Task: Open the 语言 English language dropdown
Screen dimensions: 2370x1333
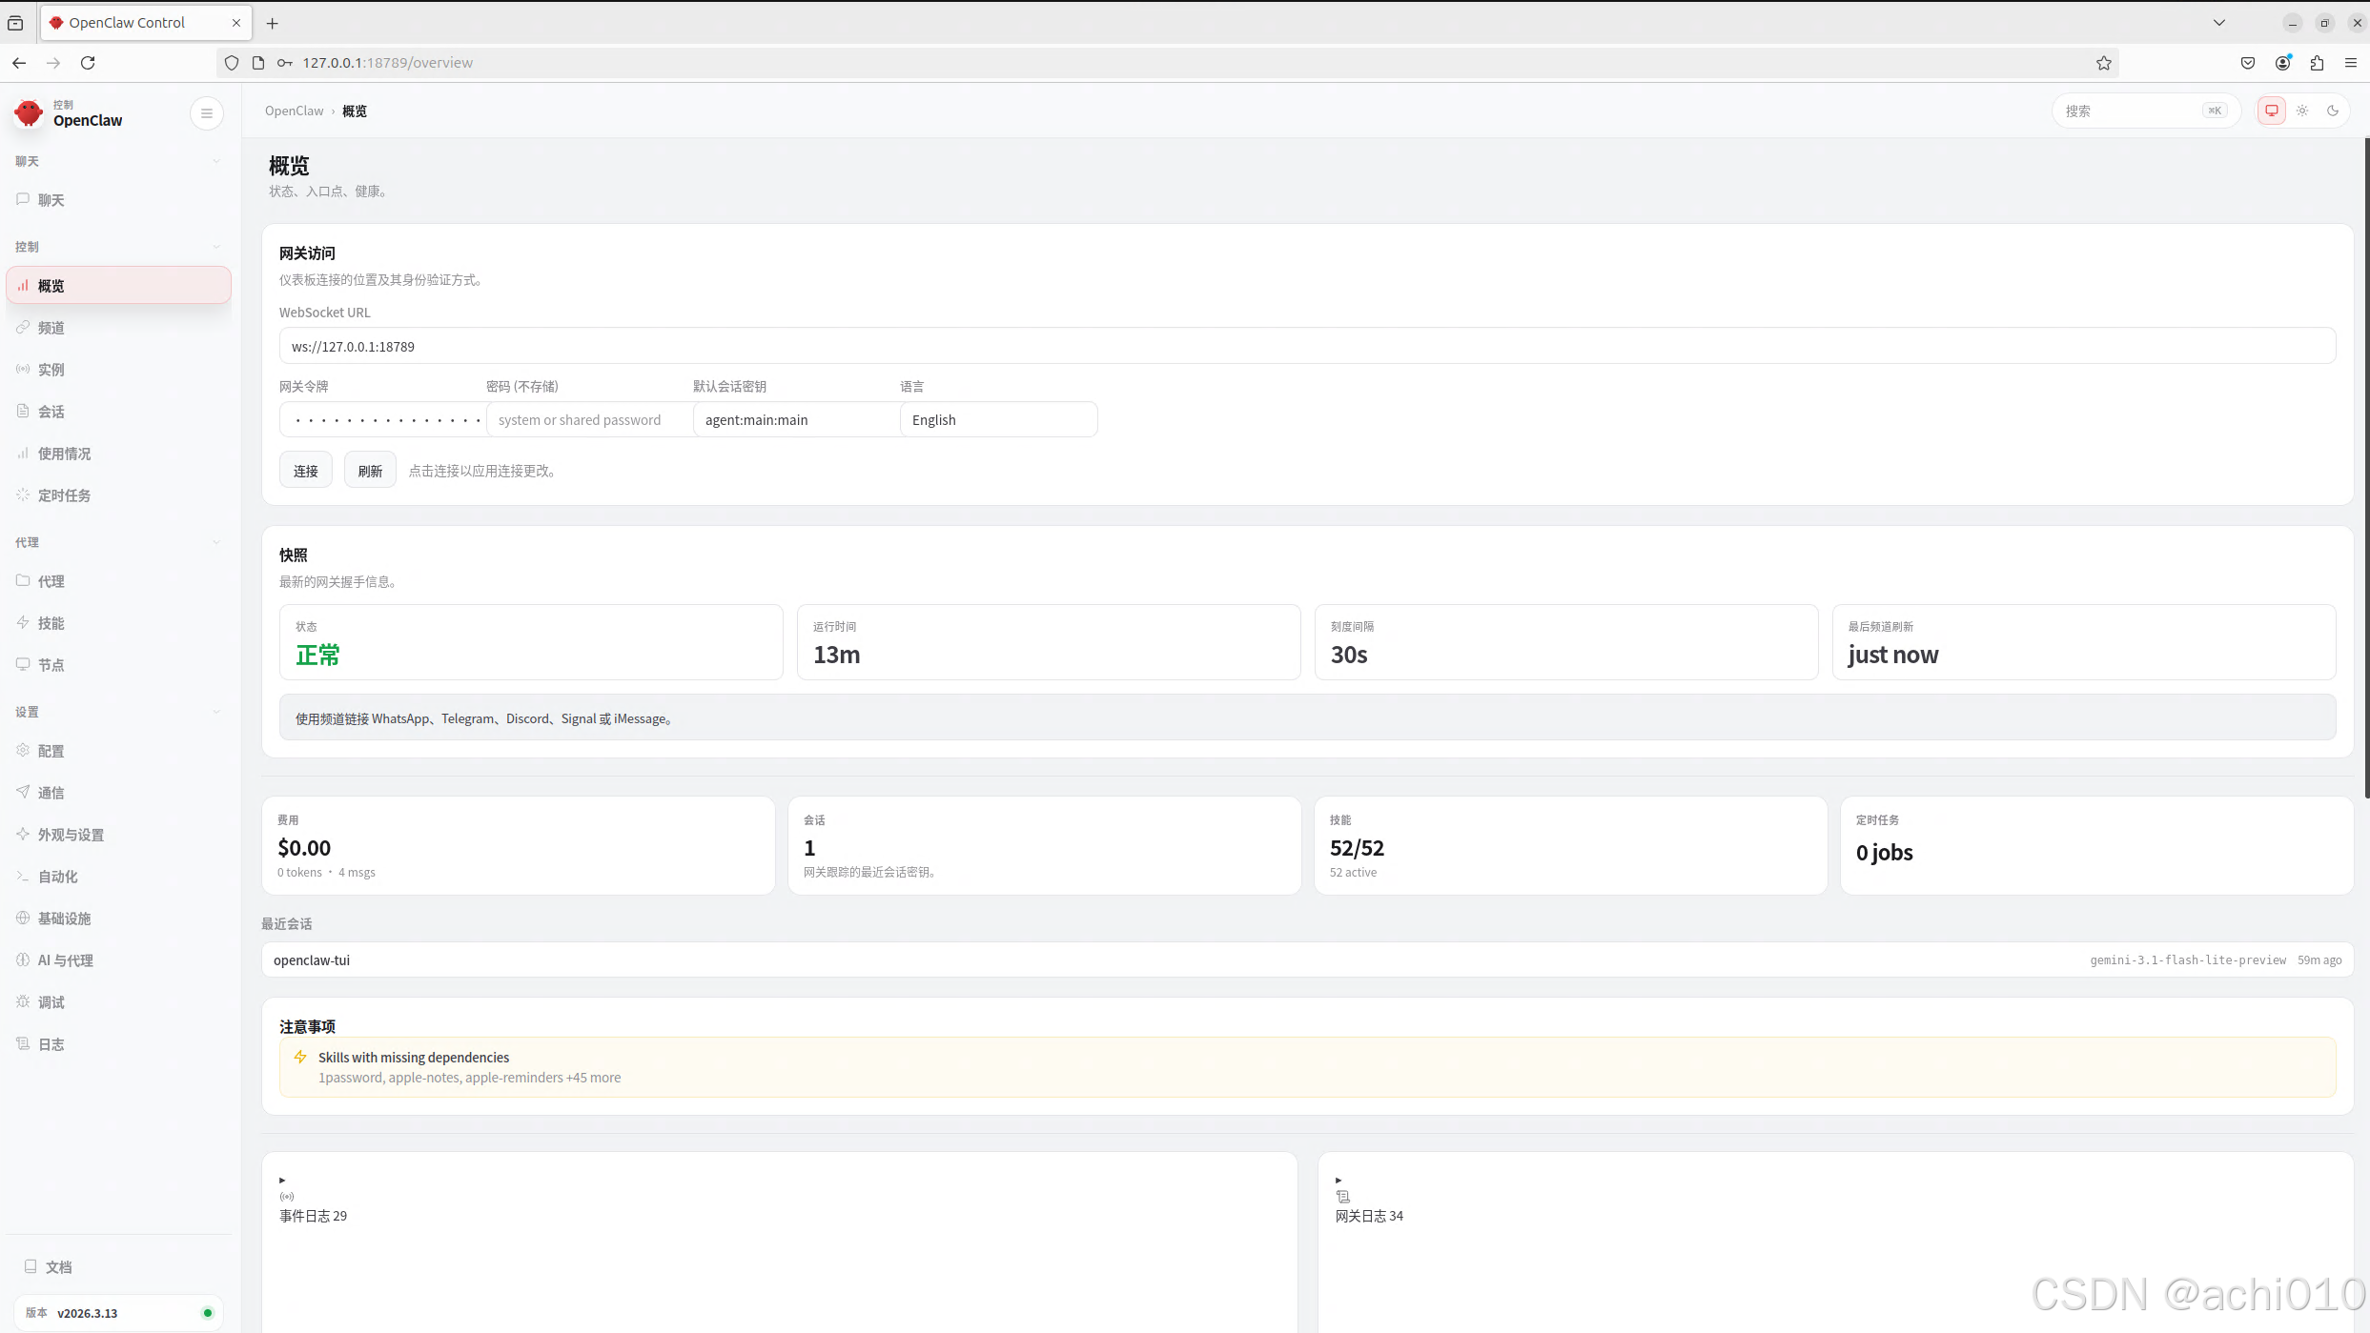Action: coord(998,420)
